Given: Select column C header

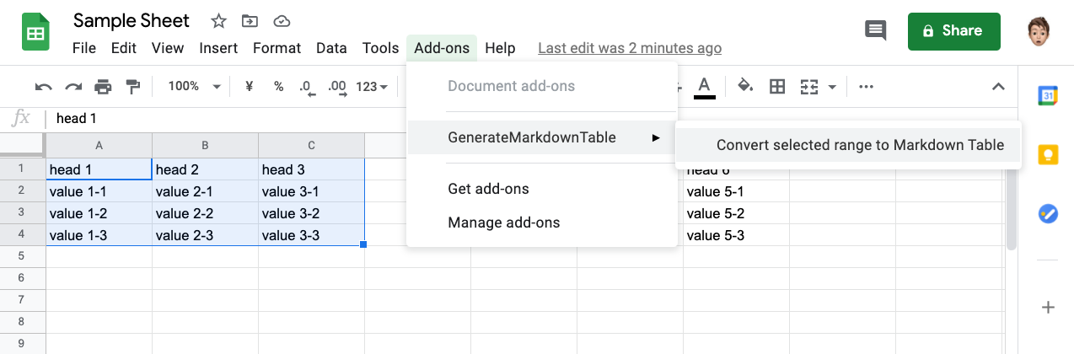Looking at the screenshot, I should tap(311, 144).
